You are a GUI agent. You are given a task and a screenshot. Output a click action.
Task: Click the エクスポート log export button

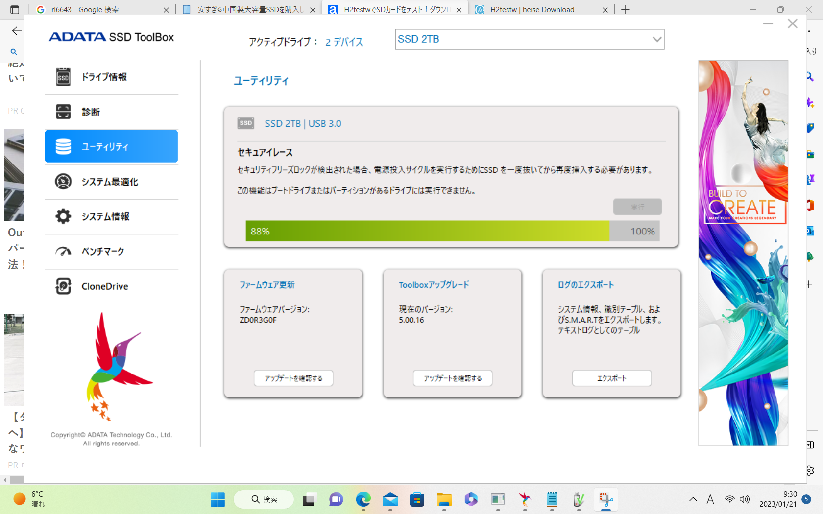[x=612, y=378]
